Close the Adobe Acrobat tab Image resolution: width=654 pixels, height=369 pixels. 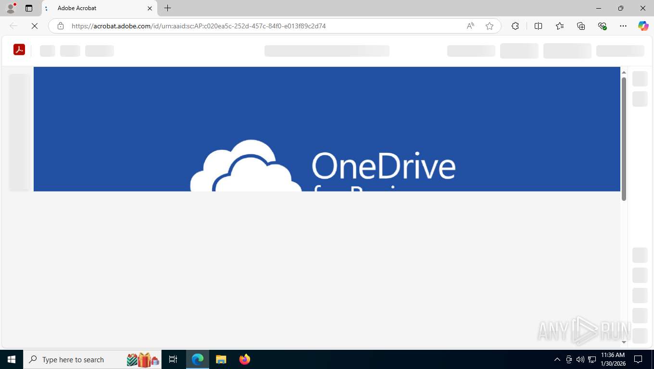click(x=150, y=8)
